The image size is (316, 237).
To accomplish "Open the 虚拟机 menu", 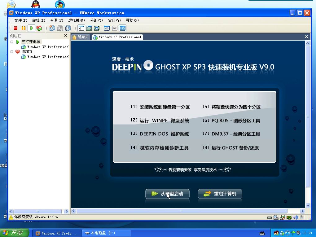I will [x=77, y=20].
